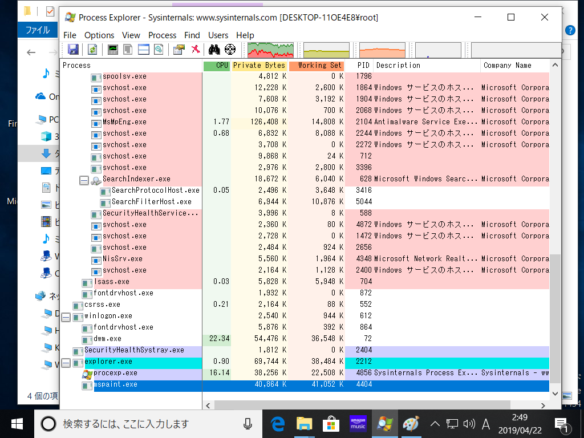The image size is (584, 438).
Task: Sort by the PID column header
Action: [359, 65]
